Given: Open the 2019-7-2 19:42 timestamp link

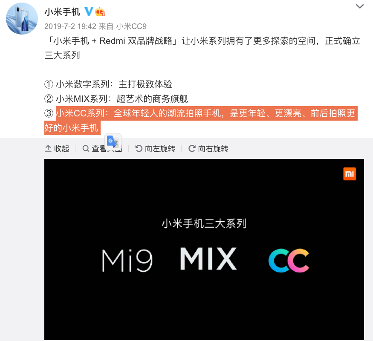Looking at the screenshot, I should [70, 26].
